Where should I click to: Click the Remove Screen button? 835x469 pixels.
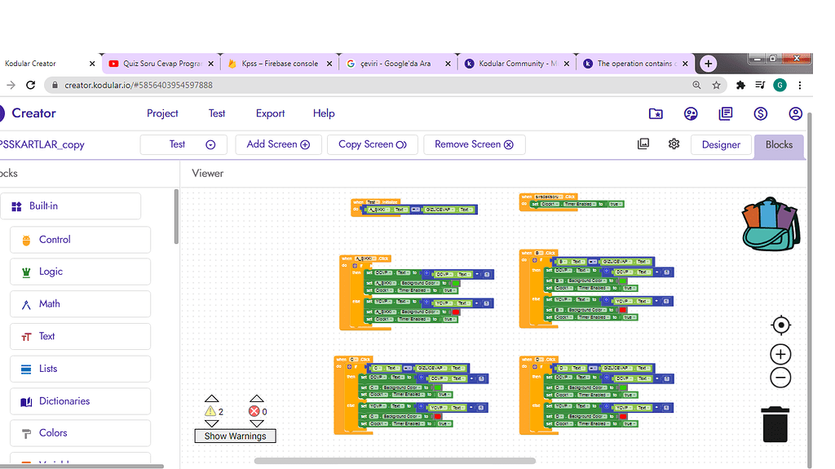[x=474, y=144]
